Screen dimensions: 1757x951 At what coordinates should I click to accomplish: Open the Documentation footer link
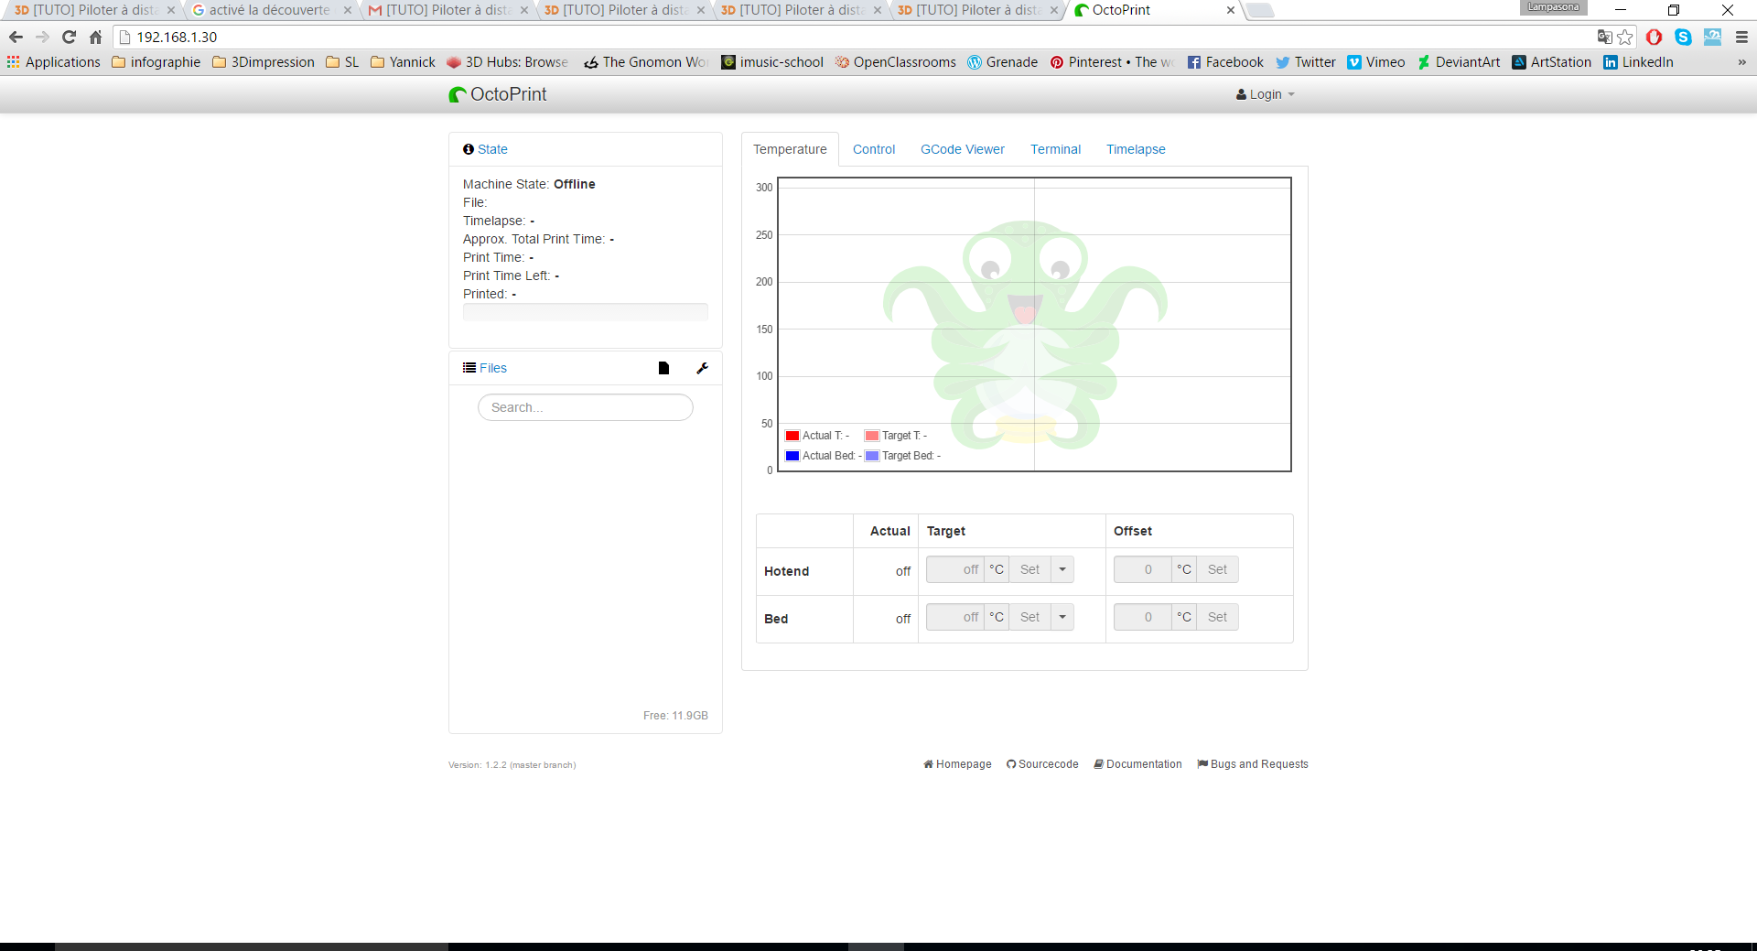(x=1137, y=764)
